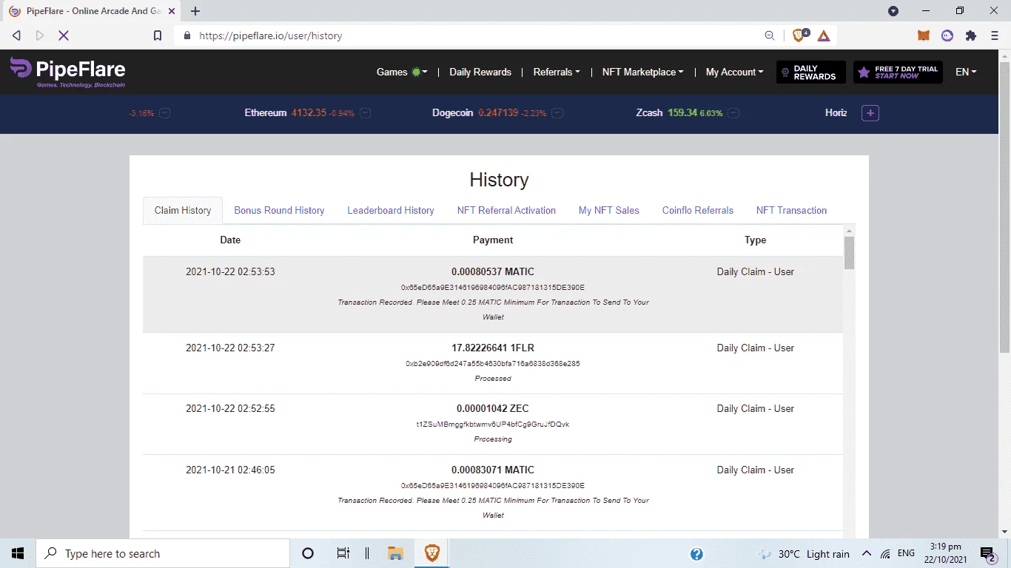Click the blue help icon in taskbar

coord(696,554)
